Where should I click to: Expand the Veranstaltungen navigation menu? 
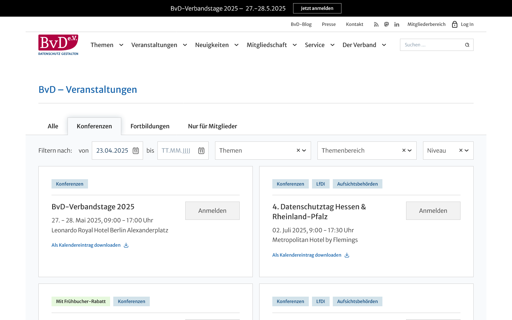(x=185, y=45)
